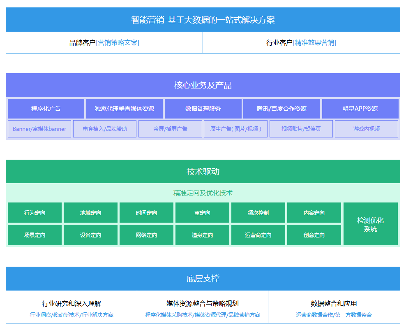Click the 频次控制 tile
This screenshot has height=328, width=406.
click(x=258, y=213)
